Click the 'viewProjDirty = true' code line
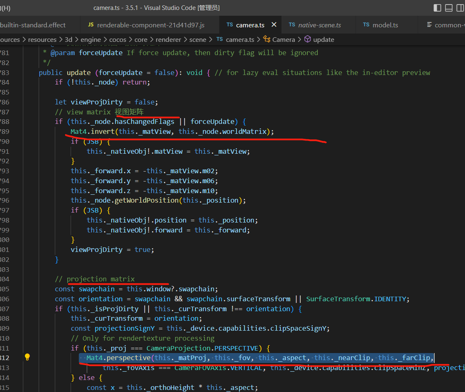Screen dimensions: 465x392 click(x=112, y=249)
